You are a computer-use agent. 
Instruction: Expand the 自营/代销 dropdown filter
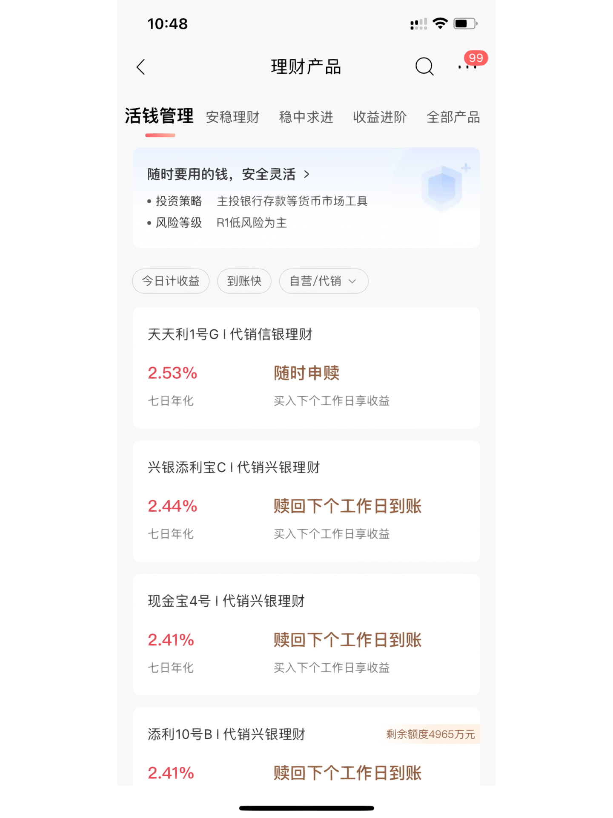[324, 281]
